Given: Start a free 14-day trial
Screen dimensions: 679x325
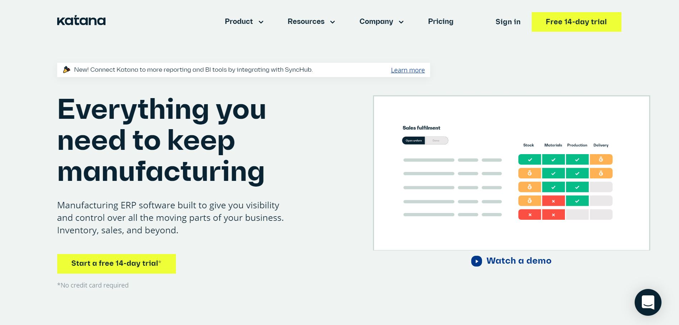Looking at the screenshot, I should [x=116, y=264].
